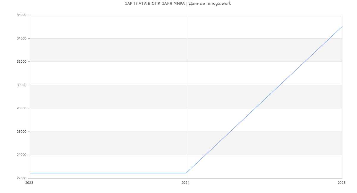Click the 2025 x-axis label

342,183
